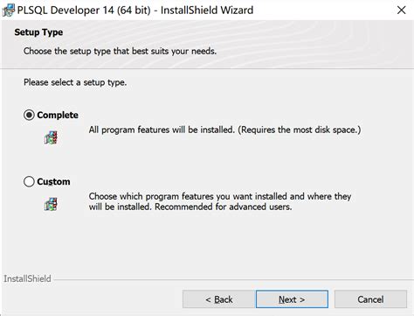Click the "All program features will be installed" text

pos(162,130)
